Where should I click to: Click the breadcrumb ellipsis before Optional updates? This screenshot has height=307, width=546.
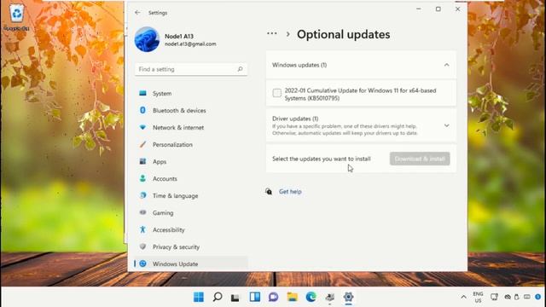[272, 34]
